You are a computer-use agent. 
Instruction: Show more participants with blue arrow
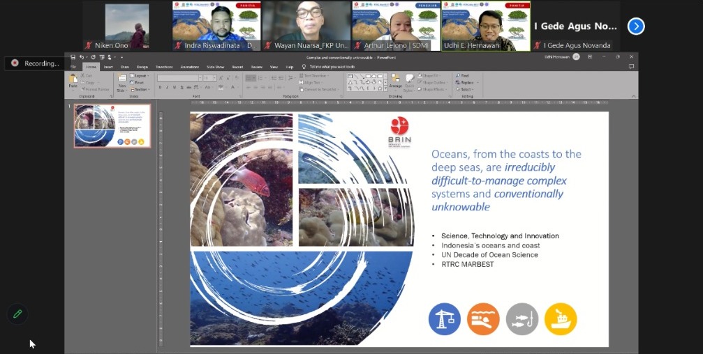pyautogui.click(x=636, y=26)
